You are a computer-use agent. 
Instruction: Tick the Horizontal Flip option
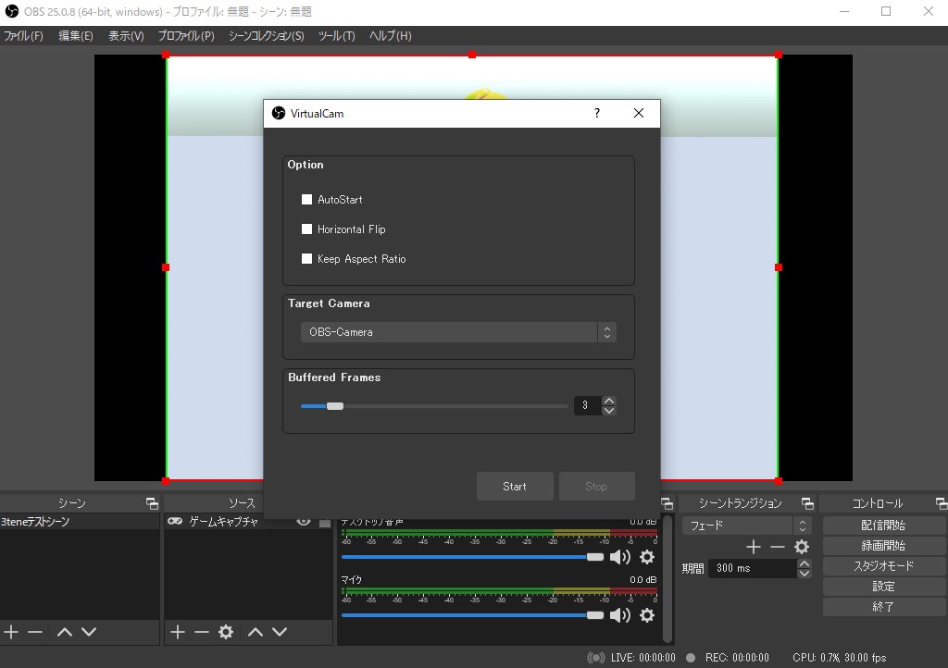coord(306,229)
